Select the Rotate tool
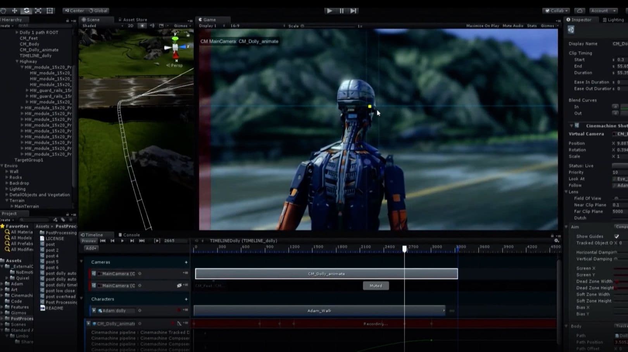Viewport: 628px width, 352px height. 26,11
